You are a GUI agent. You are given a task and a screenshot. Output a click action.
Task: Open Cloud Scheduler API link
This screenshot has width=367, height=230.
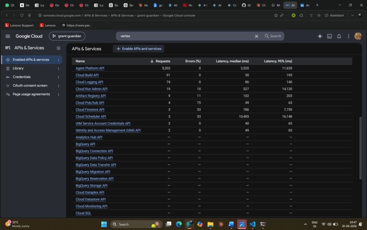(91, 116)
